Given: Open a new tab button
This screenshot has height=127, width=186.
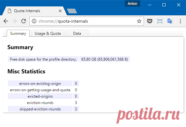Looking at the screenshot, I should point(72,11).
